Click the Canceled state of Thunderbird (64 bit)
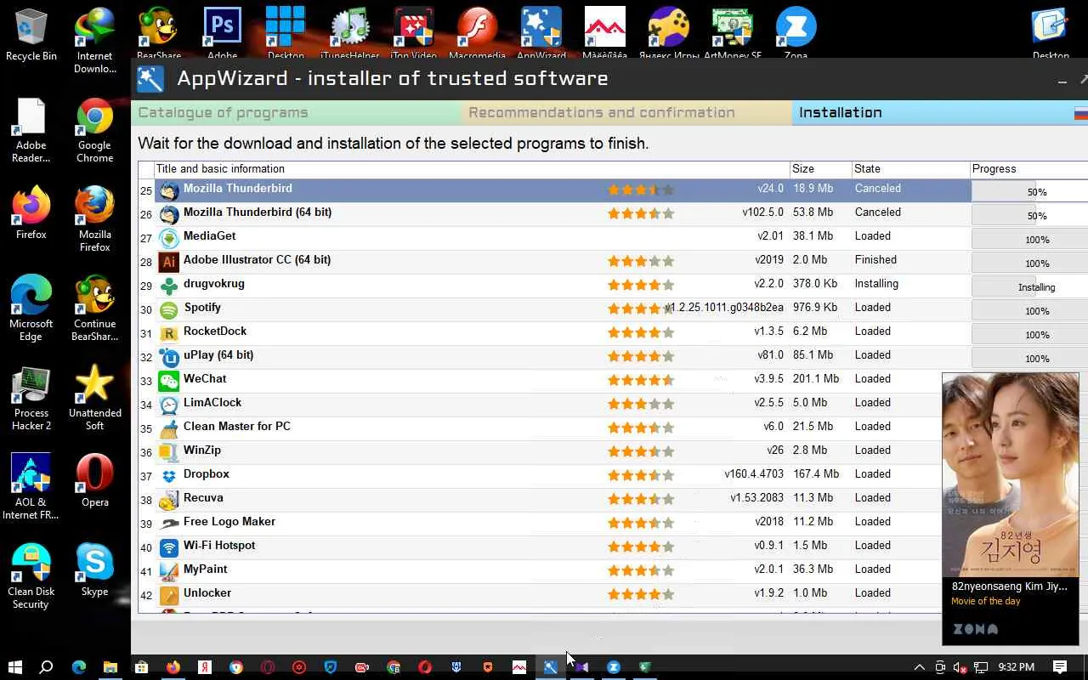1088x680 pixels. [878, 212]
